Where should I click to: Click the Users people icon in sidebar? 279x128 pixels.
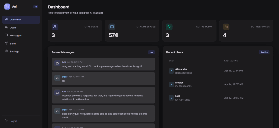(6, 27)
